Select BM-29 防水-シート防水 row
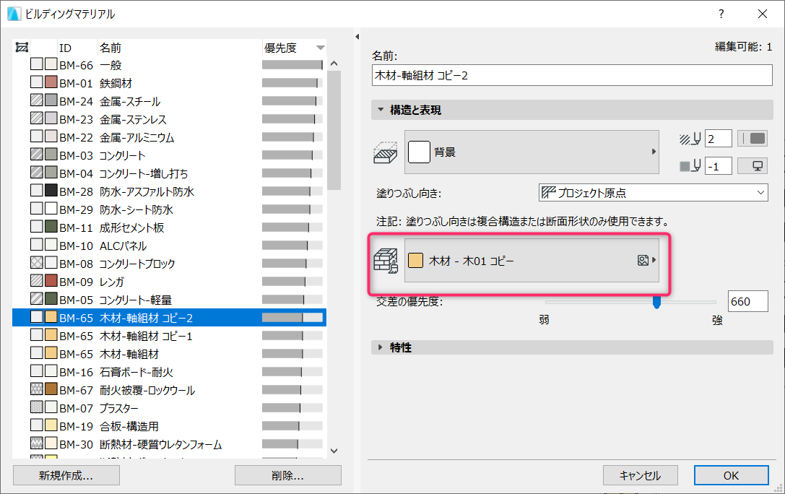 [169, 209]
